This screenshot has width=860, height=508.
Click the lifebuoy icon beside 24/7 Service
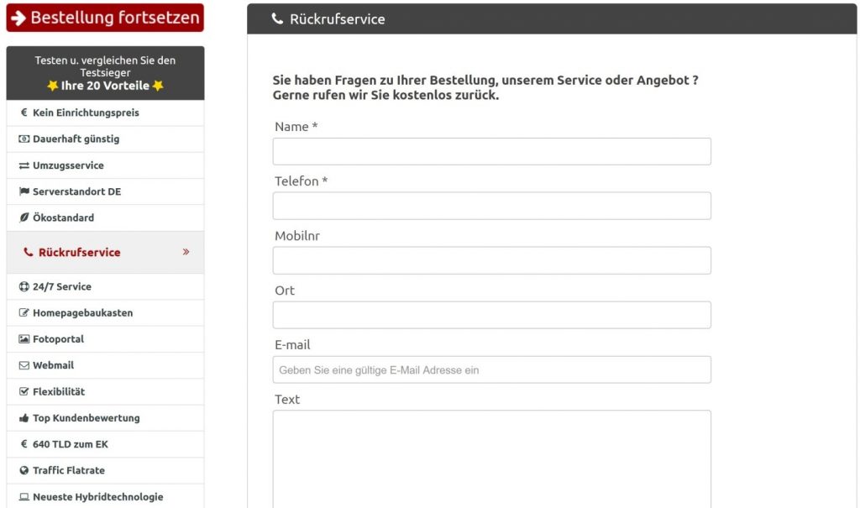24,286
